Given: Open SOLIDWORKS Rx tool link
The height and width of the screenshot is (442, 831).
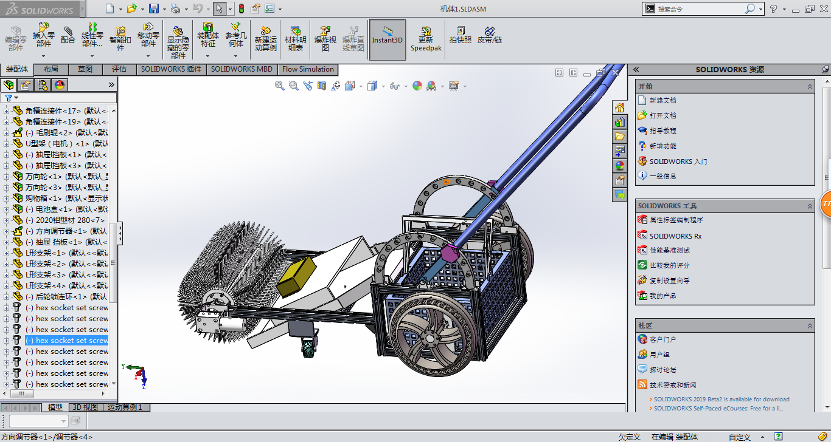Looking at the screenshot, I should [x=675, y=236].
